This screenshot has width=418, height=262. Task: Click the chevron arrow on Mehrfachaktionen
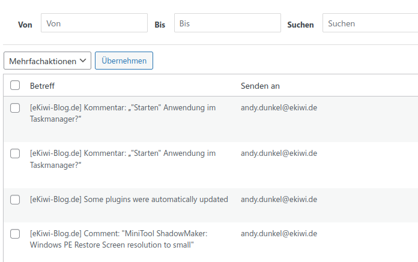pos(83,61)
